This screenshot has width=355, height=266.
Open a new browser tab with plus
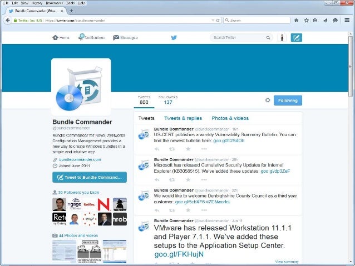(x=71, y=11)
